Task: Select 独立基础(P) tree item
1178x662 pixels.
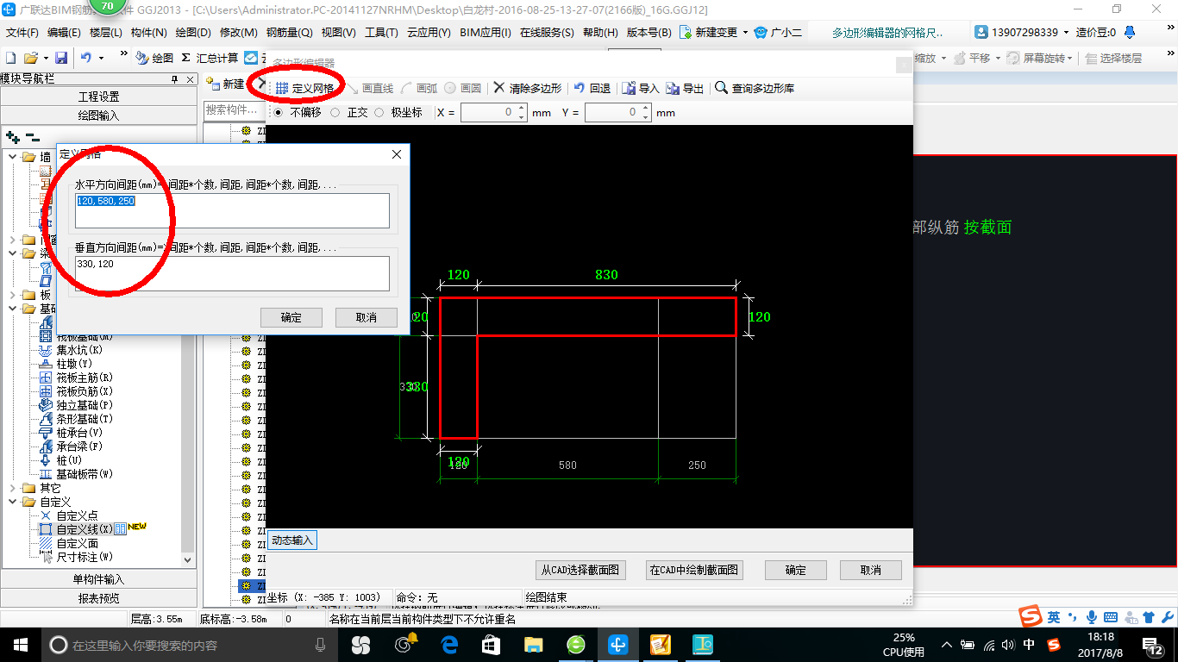Action: pyautogui.click(x=78, y=405)
